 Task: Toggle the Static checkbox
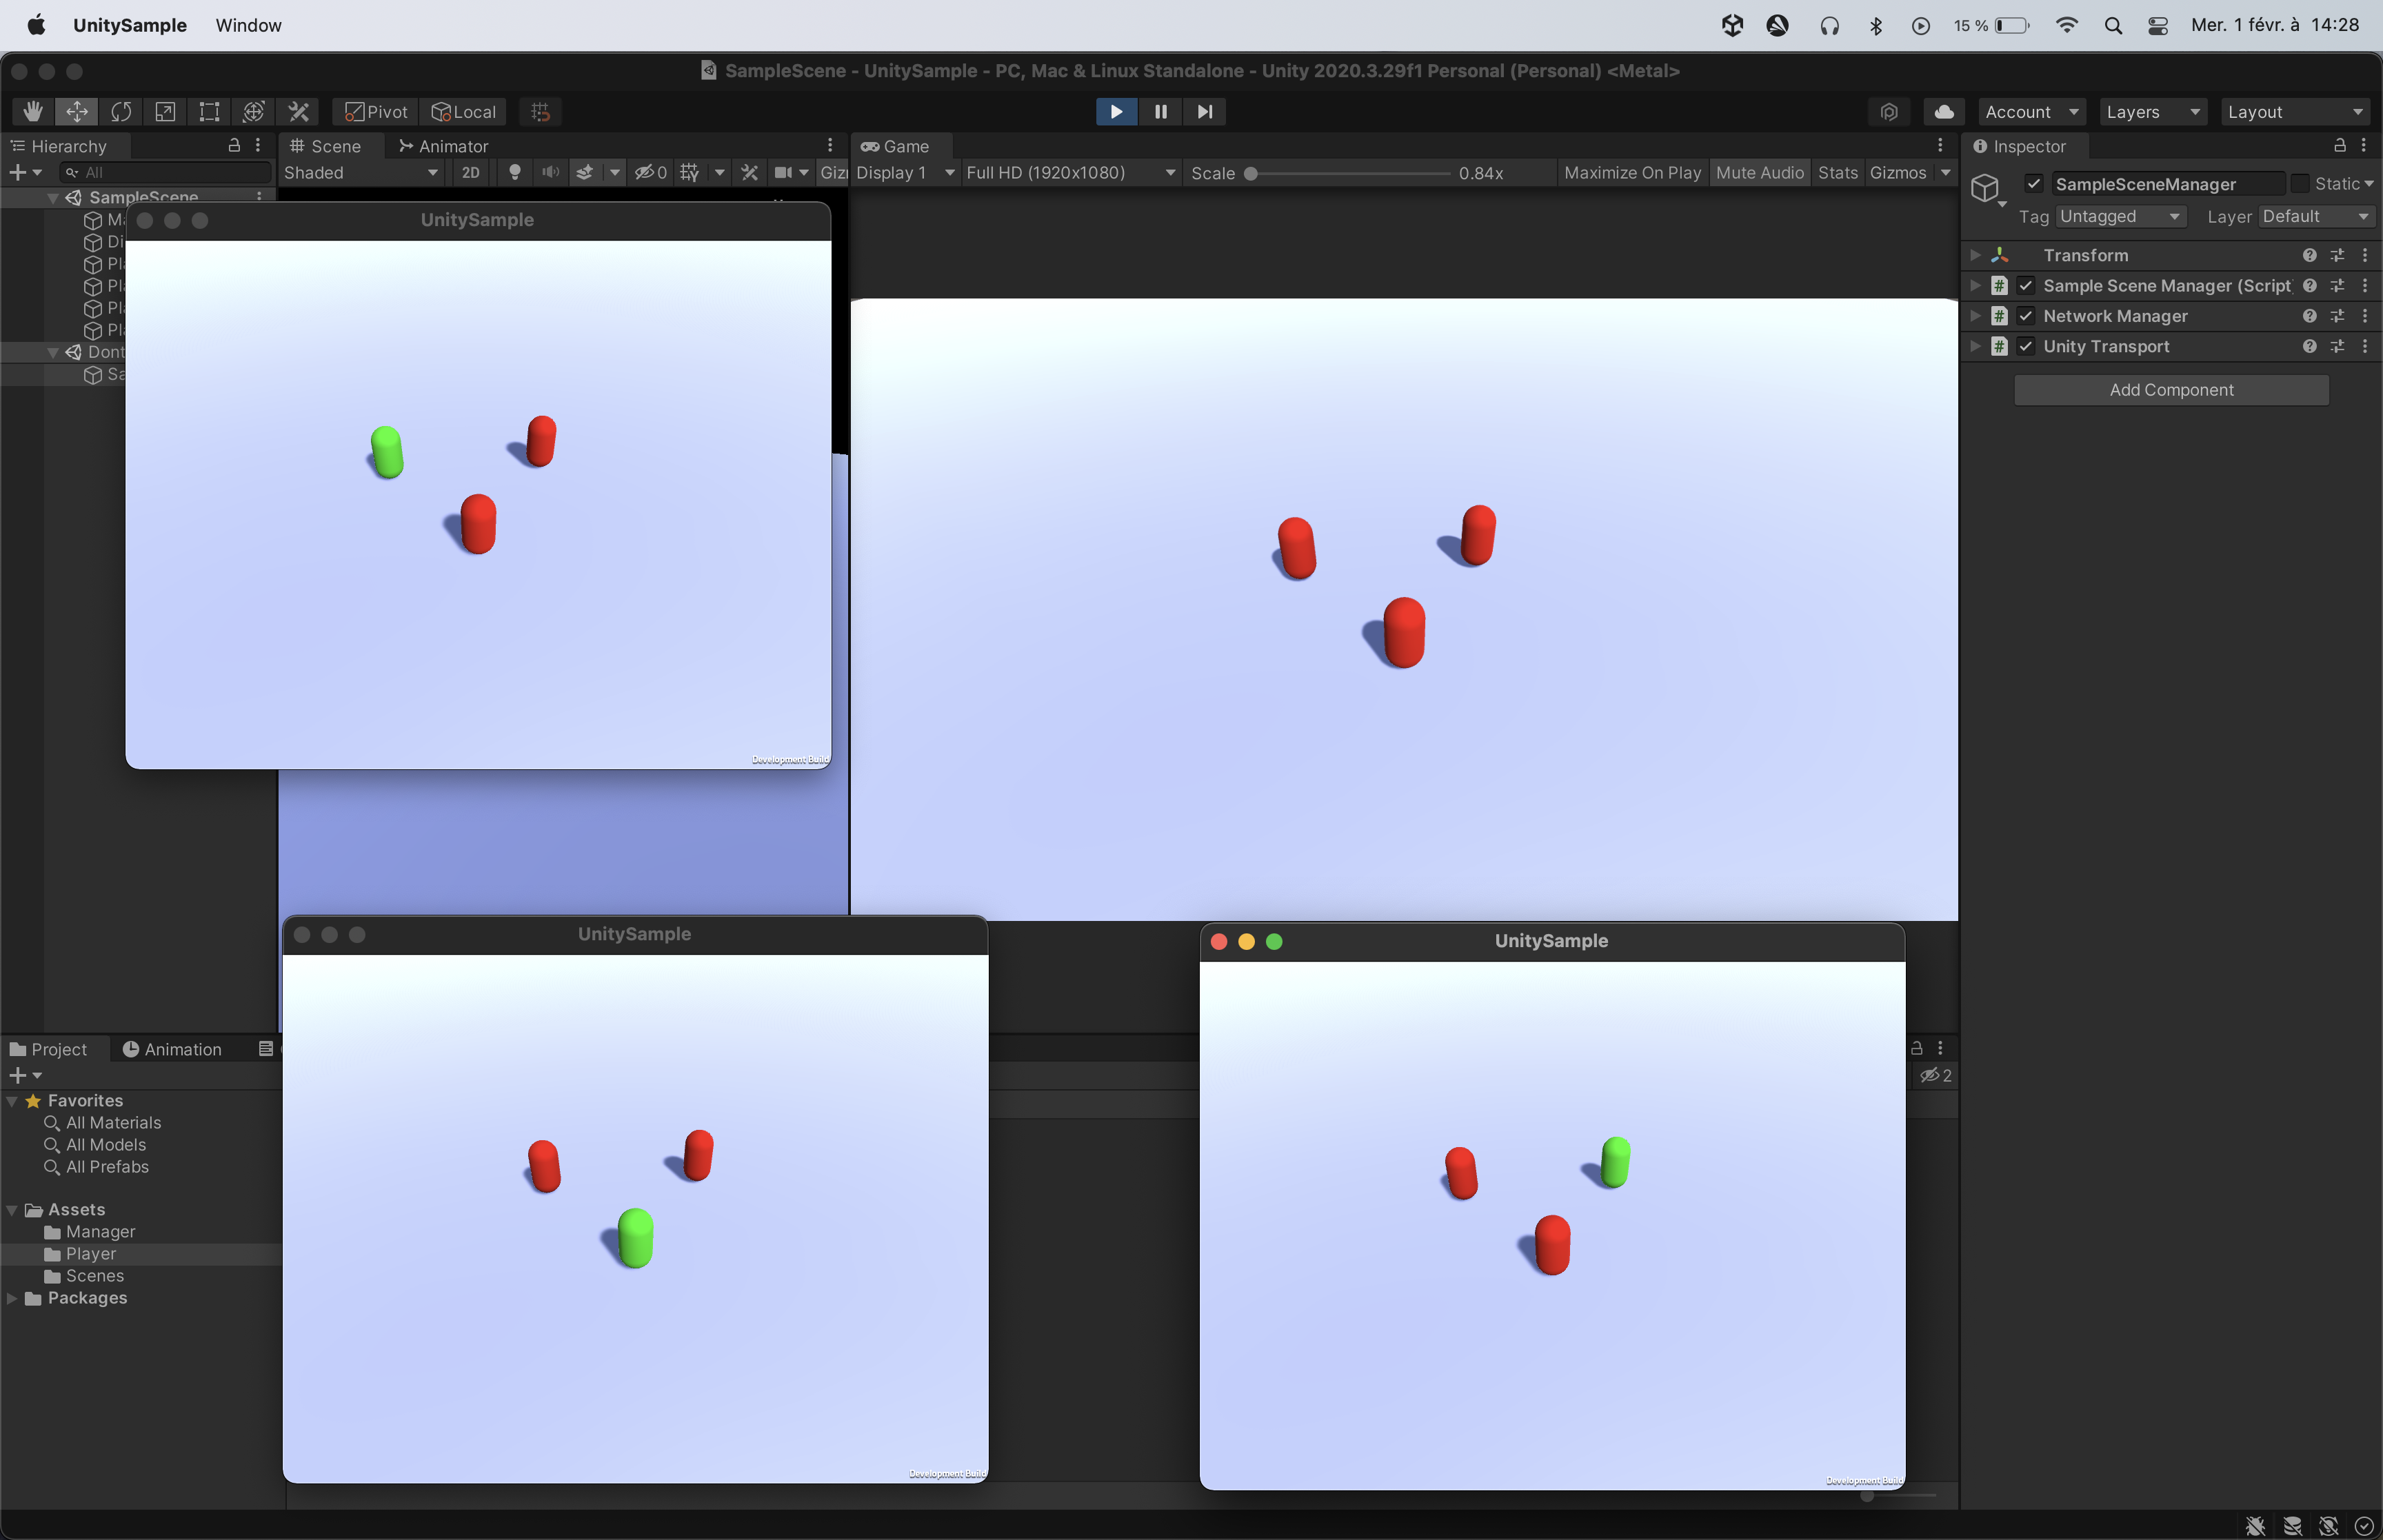point(2299,184)
